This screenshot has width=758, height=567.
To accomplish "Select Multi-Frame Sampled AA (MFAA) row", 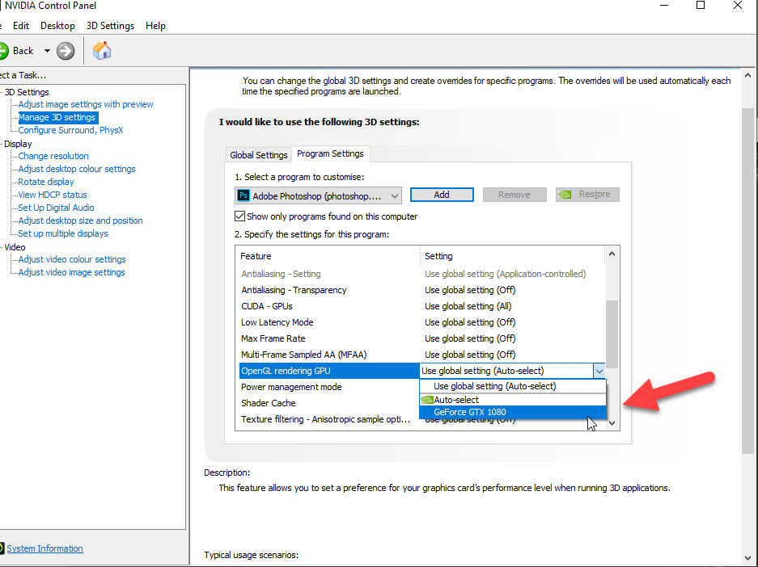I will pyautogui.click(x=421, y=355).
